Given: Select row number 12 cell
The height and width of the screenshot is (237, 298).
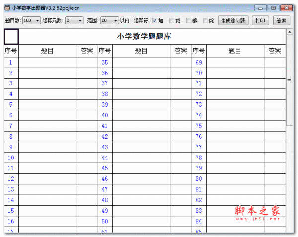Looking at the screenshot, I should point(11,179).
